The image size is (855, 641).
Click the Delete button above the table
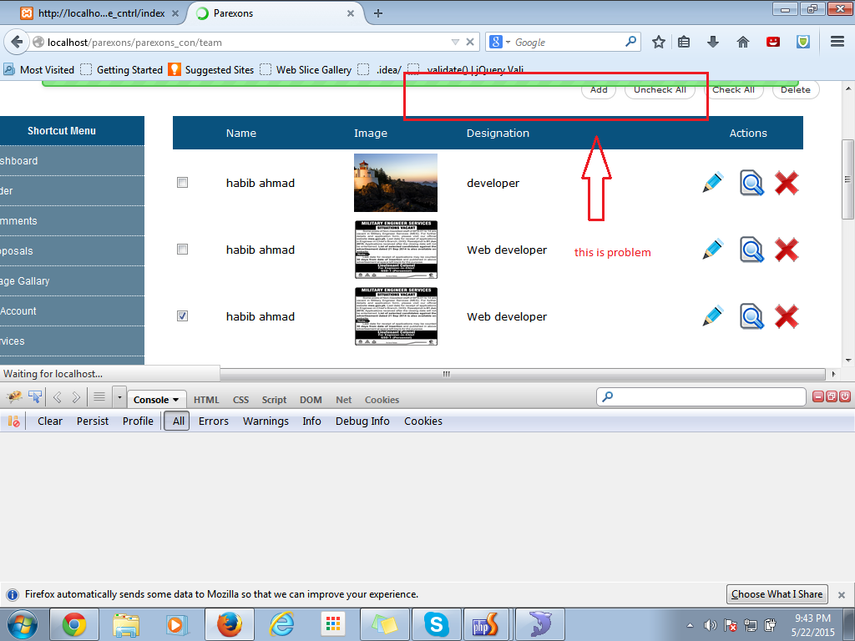(x=796, y=90)
